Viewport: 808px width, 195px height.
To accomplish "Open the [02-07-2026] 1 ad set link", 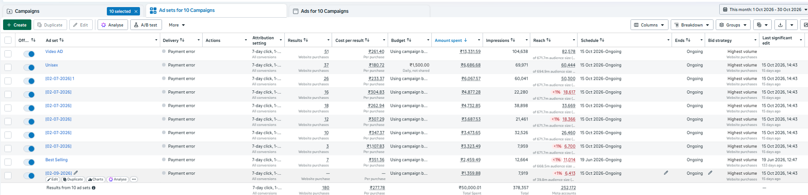I will pyautogui.click(x=60, y=79).
